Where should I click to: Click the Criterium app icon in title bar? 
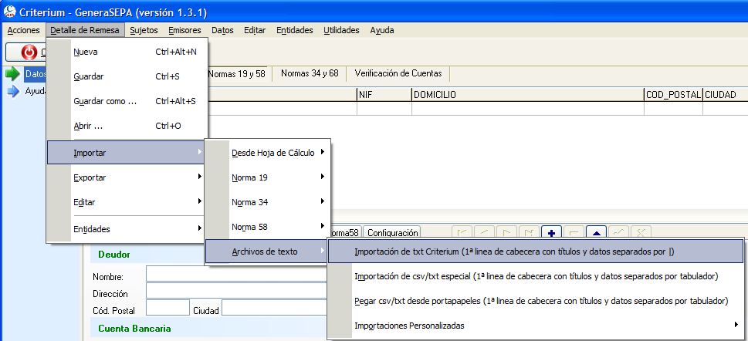point(9,12)
